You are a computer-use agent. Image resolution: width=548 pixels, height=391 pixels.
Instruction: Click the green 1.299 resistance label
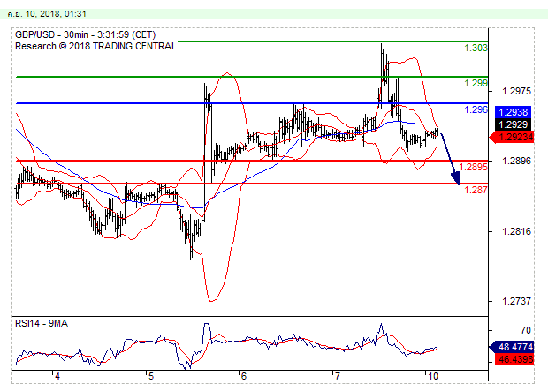click(476, 83)
